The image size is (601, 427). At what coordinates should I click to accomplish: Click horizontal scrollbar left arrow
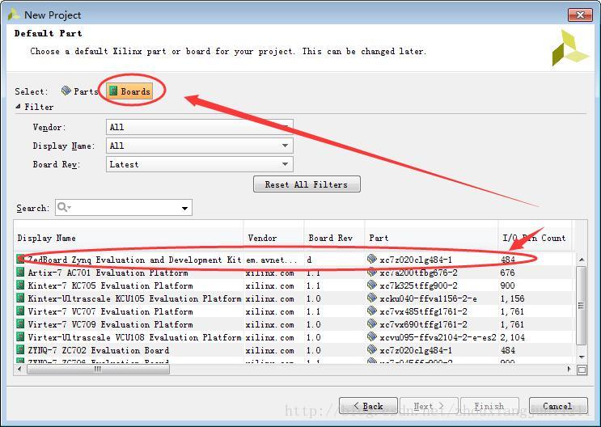tap(19, 369)
